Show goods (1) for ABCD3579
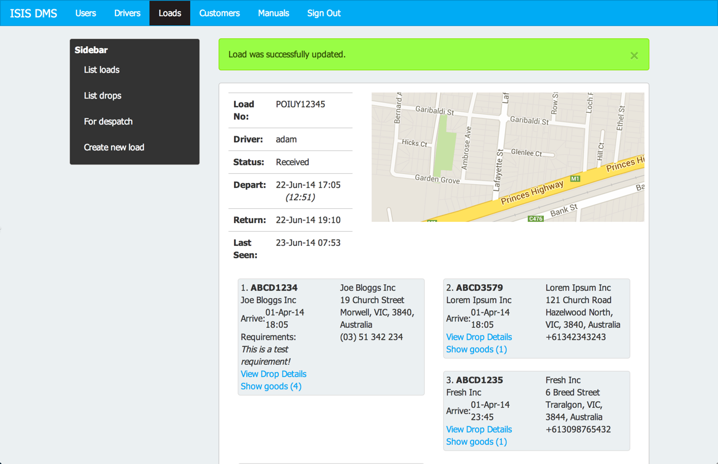Image resolution: width=718 pixels, height=464 pixels. pos(477,349)
